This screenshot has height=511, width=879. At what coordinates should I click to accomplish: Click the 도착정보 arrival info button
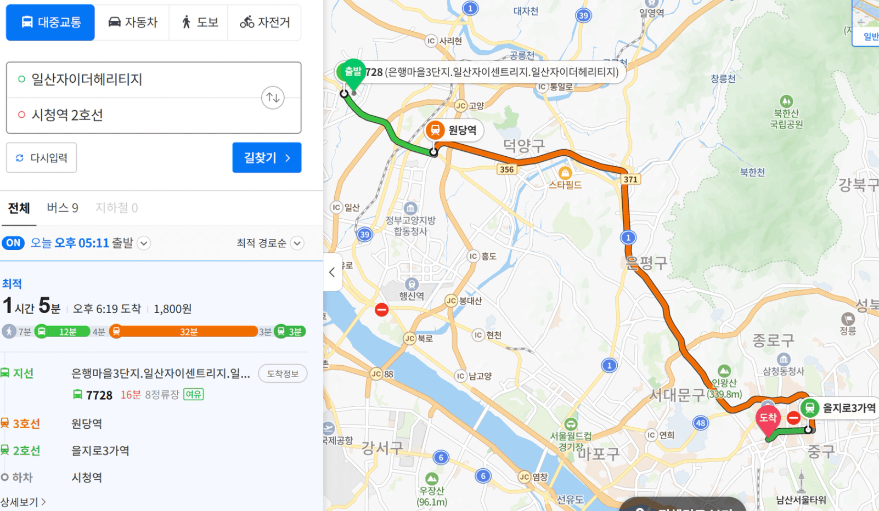[x=283, y=374]
